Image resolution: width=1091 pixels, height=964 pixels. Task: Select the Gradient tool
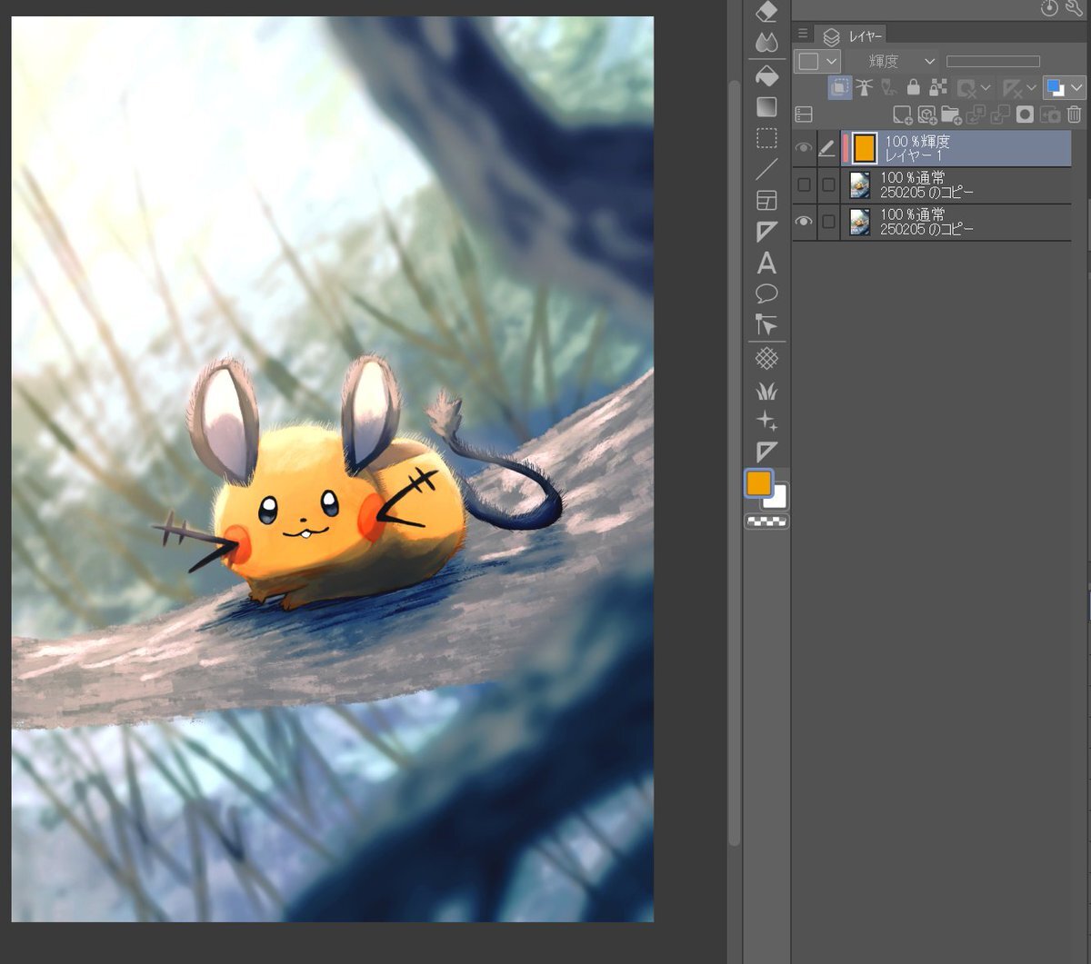click(766, 107)
